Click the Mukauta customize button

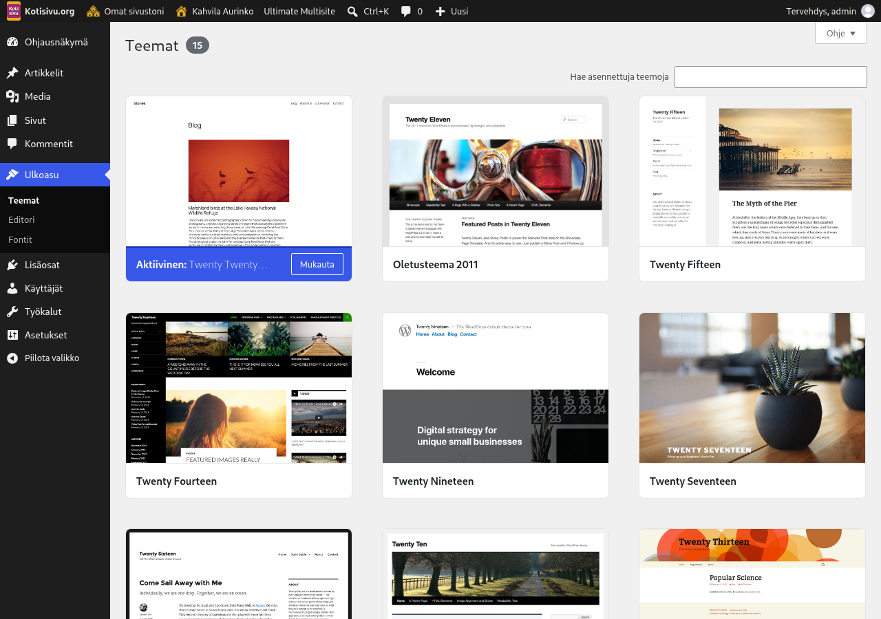(317, 264)
